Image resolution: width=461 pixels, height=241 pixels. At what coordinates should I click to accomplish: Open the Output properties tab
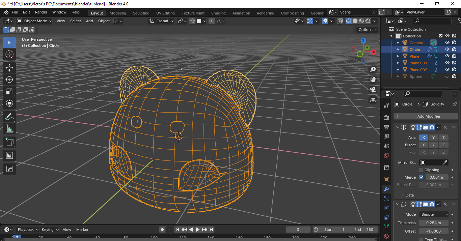(387, 127)
